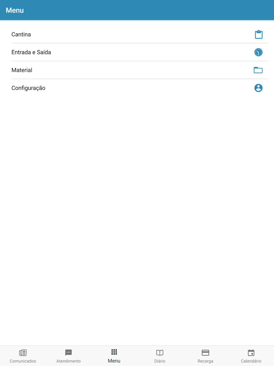
Task: Tap the Material folder icon
Action: [258, 70]
